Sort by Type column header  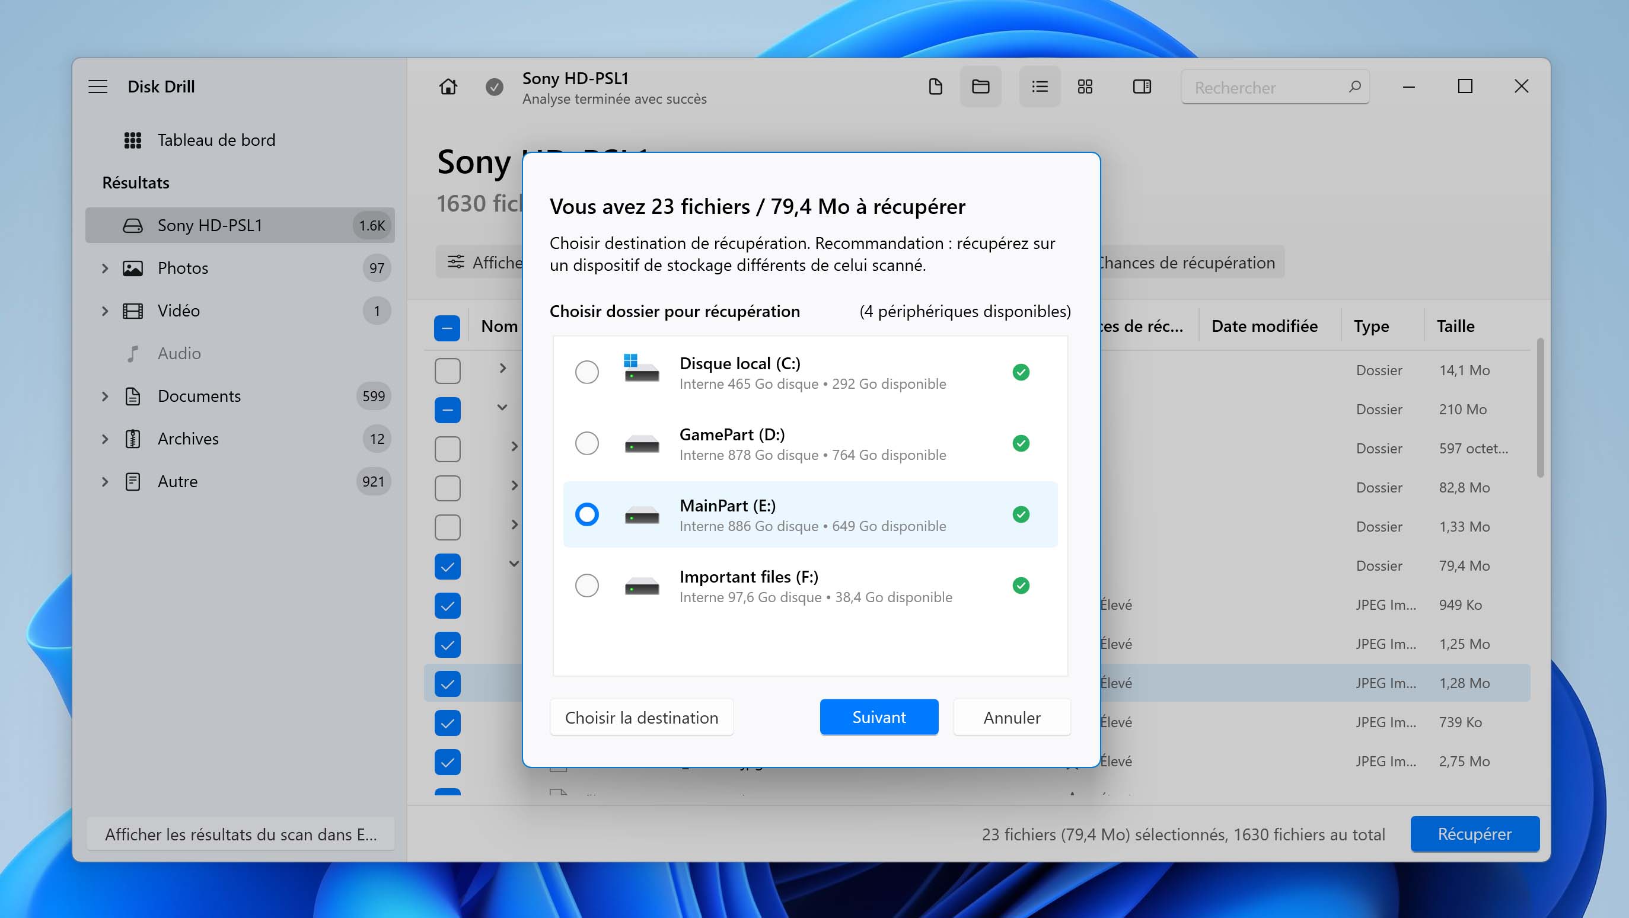1371,327
